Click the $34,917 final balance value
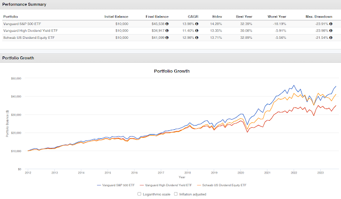Image resolution: width=341 pixels, height=199 pixels. click(x=158, y=31)
